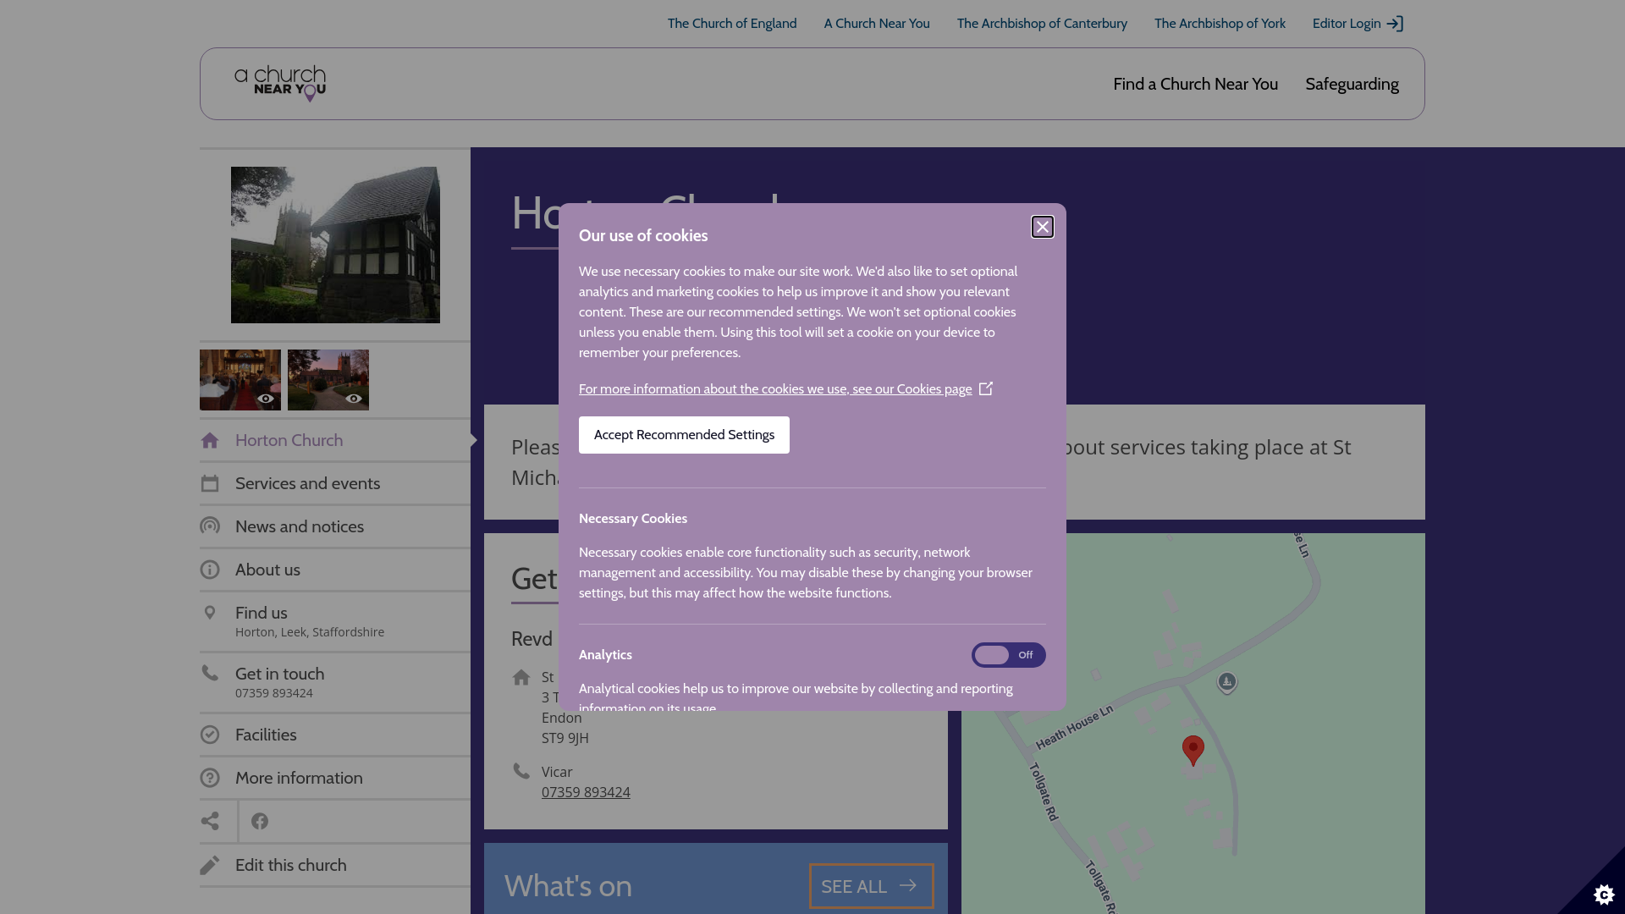The height and width of the screenshot is (914, 1625).
Task: Visit The Church of England link
Action: (x=732, y=24)
